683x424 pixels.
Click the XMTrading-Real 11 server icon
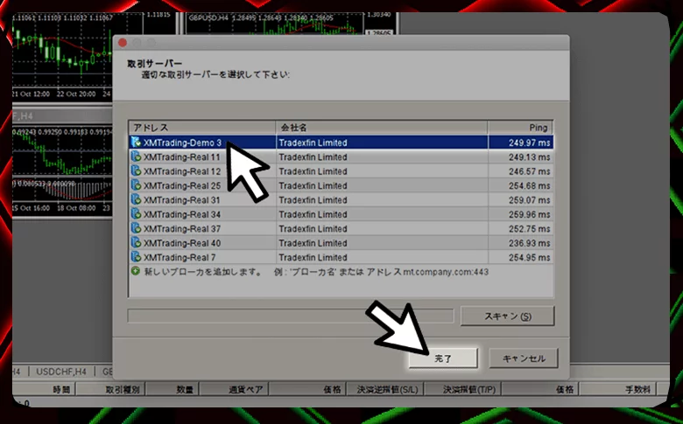click(x=136, y=156)
